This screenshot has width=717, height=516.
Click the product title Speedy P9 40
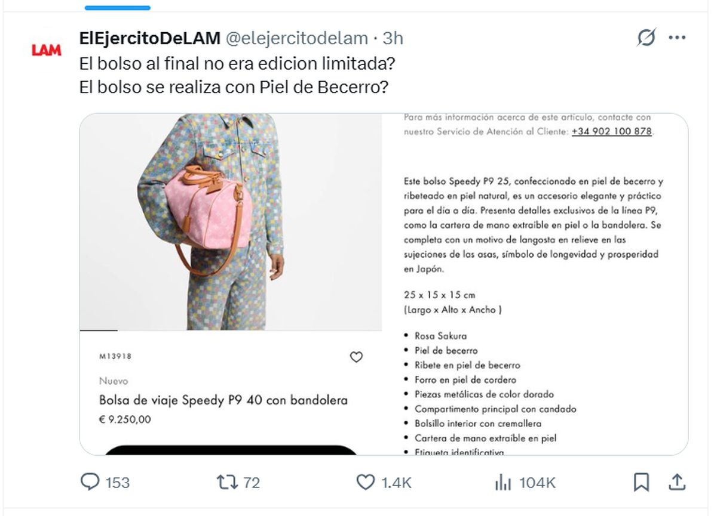tap(223, 400)
